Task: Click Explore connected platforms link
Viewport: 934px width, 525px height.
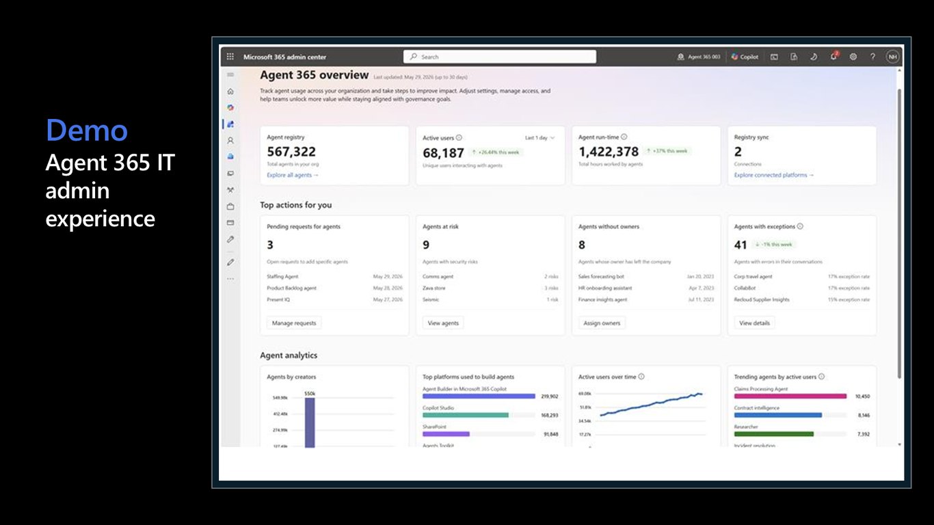Action: tap(774, 175)
